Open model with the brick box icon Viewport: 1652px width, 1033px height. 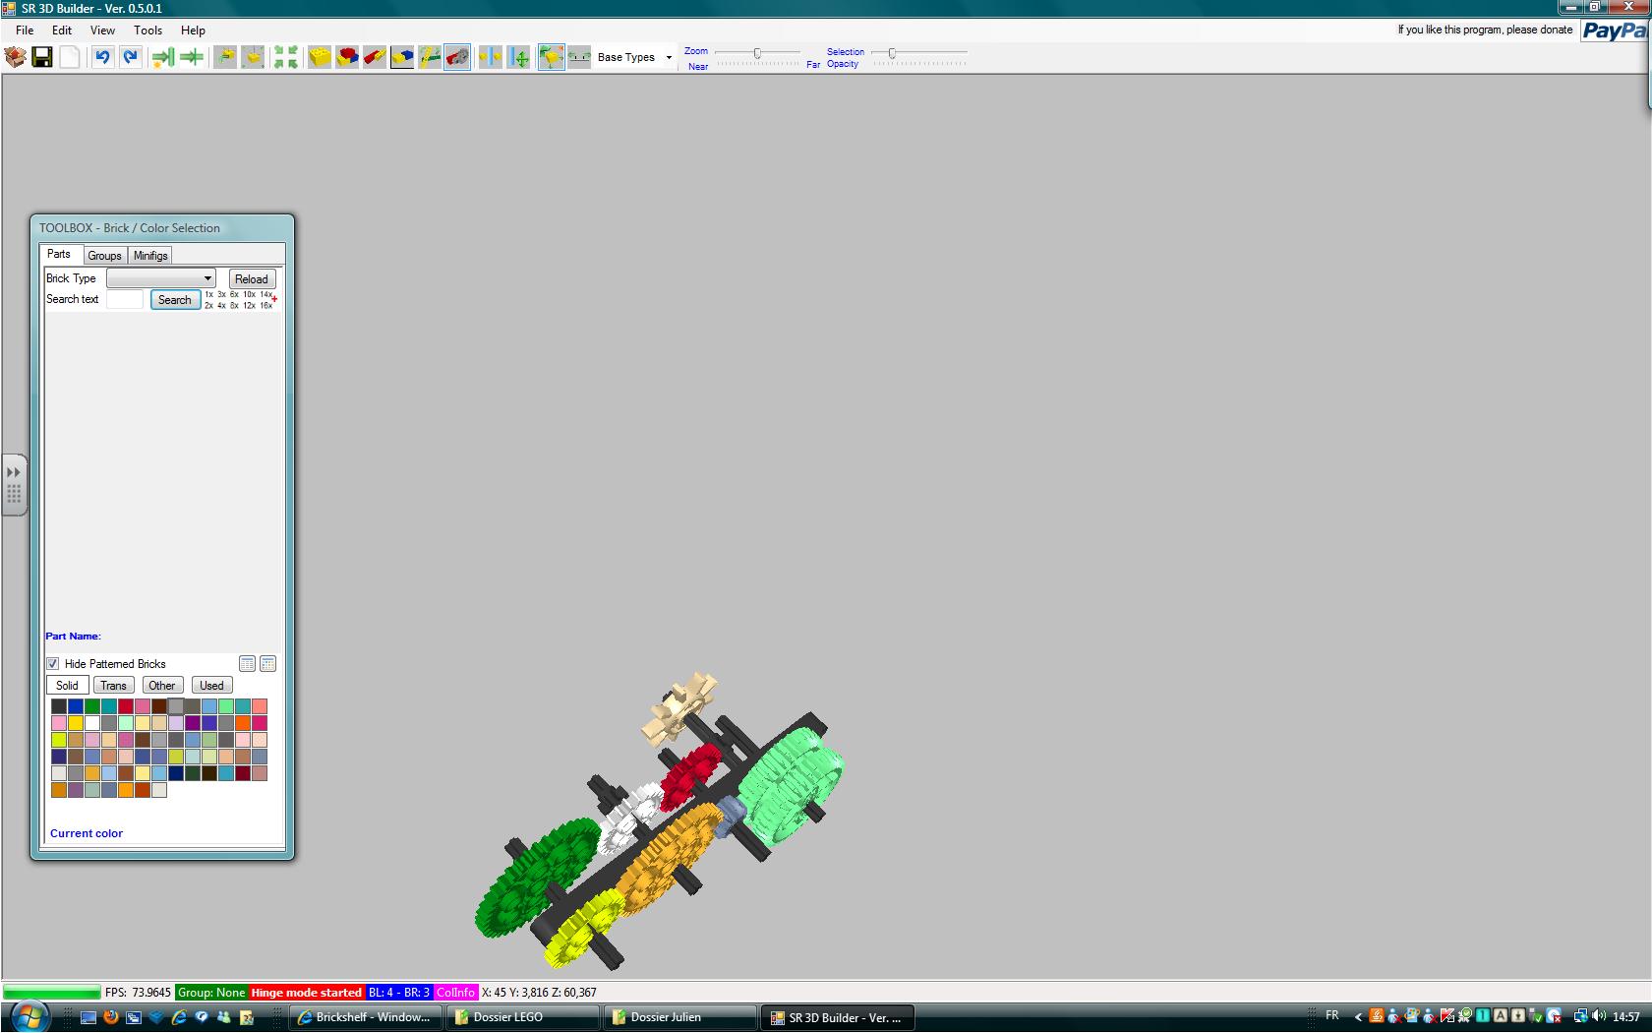point(15,57)
